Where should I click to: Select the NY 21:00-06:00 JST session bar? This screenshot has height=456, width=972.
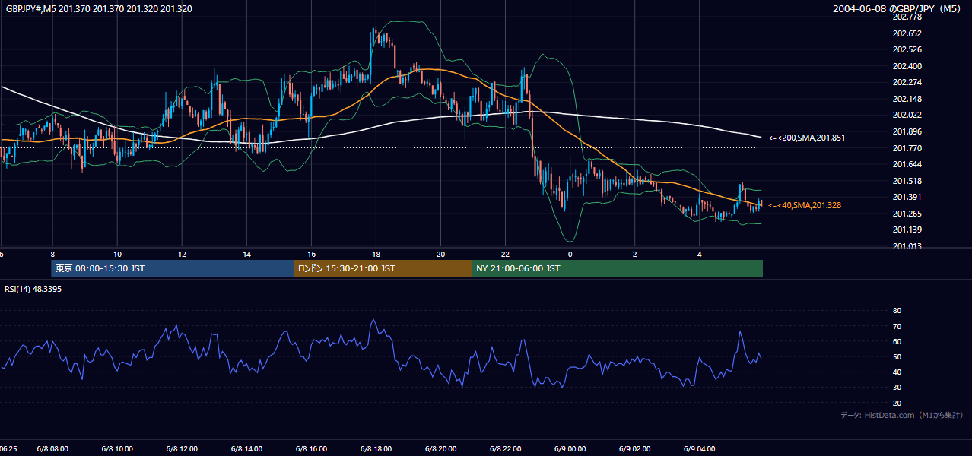pyautogui.click(x=617, y=268)
